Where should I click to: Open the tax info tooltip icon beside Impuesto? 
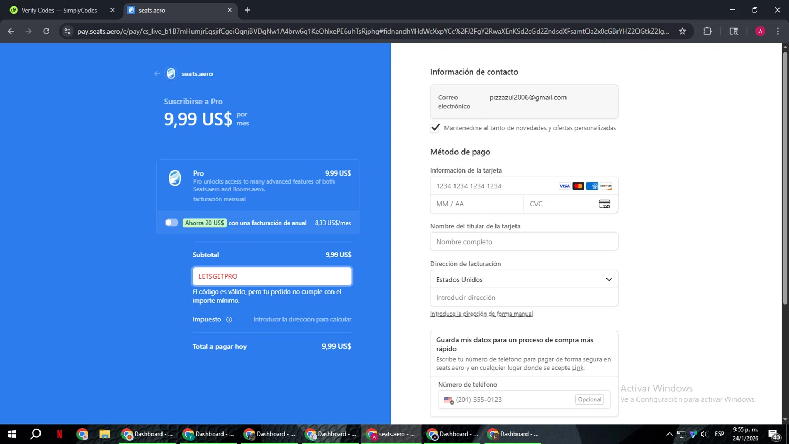pyautogui.click(x=229, y=320)
